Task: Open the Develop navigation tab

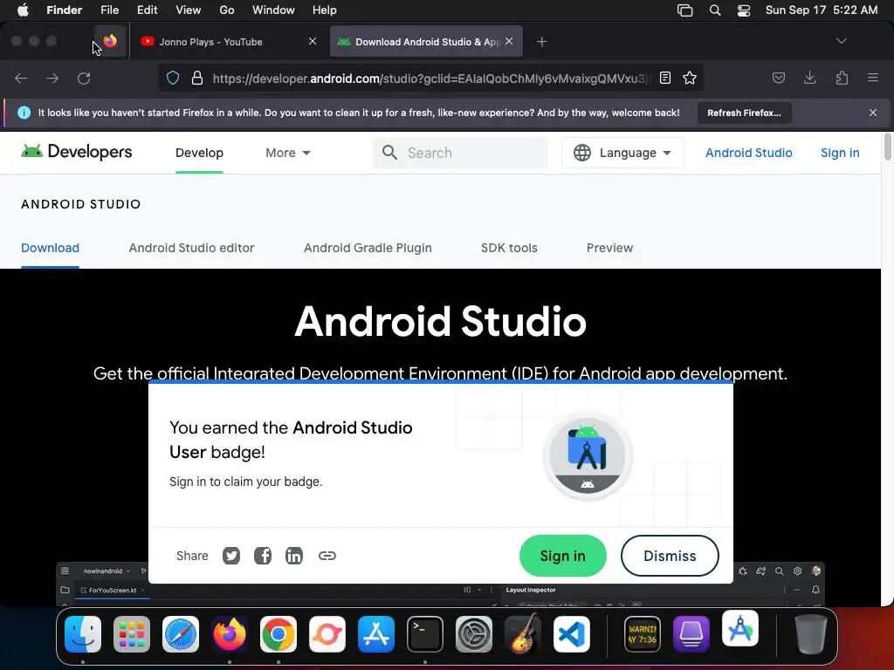Action: [200, 153]
